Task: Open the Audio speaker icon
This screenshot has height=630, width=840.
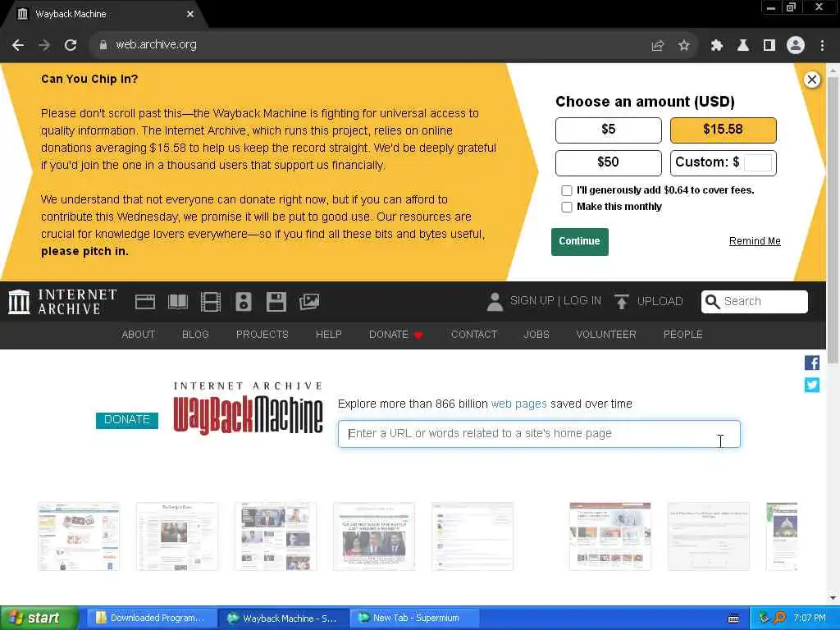Action: [x=243, y=302]
